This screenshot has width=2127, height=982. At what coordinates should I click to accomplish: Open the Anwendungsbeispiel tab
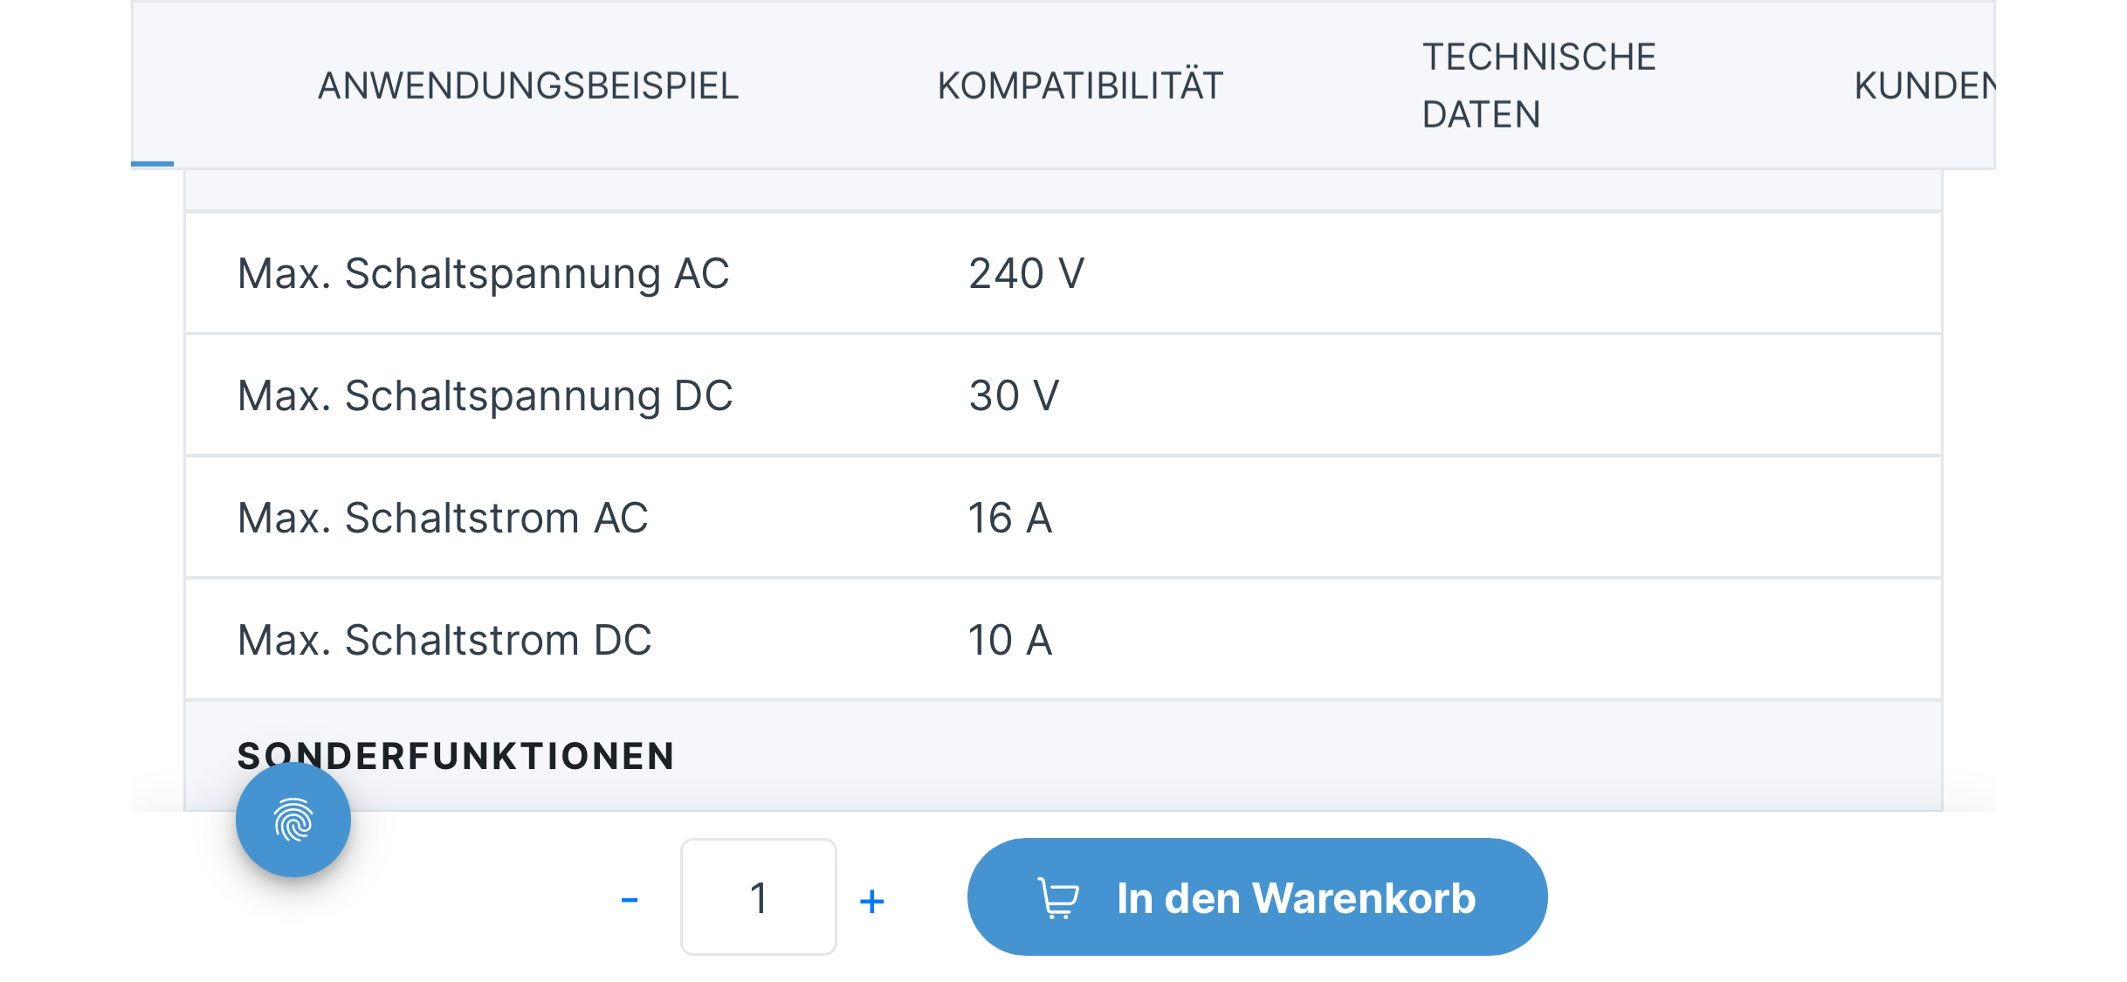(x=528, y=86)
